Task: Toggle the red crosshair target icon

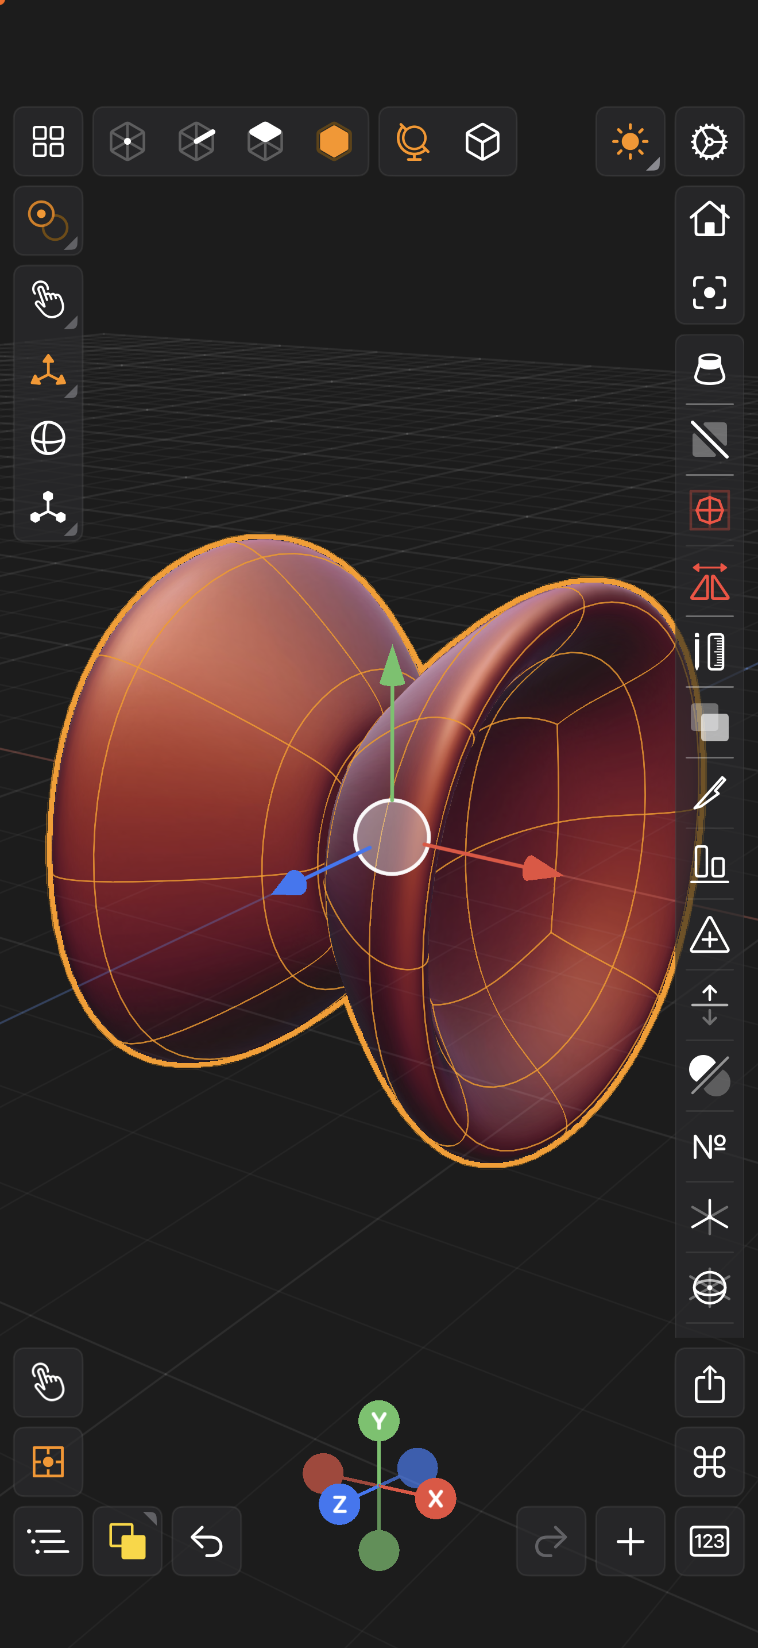Action: [x=709, y=510]
